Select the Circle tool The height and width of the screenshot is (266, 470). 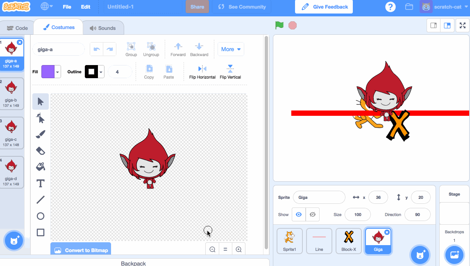(41, 216)
